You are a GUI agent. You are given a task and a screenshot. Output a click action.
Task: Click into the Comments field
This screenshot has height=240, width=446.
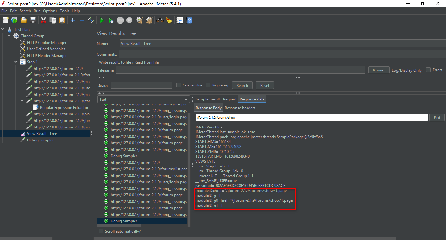click(282, 54)
